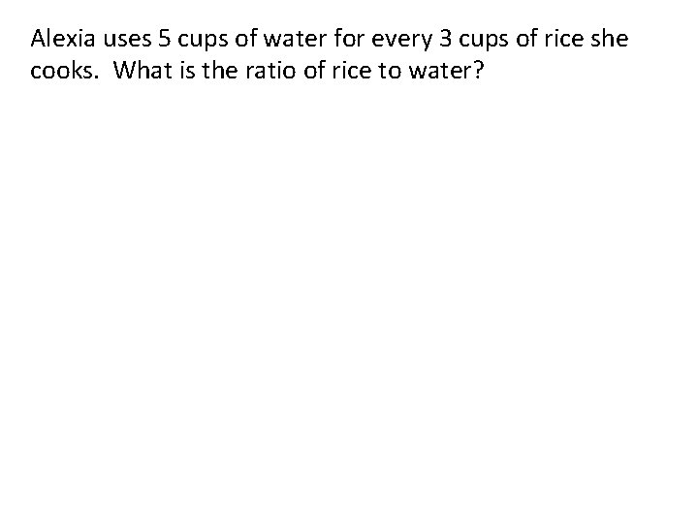The height and width of the screenshot is (523, 698).
Task: Select the word 'water' ending the question
Action: [x=441, y=71]
